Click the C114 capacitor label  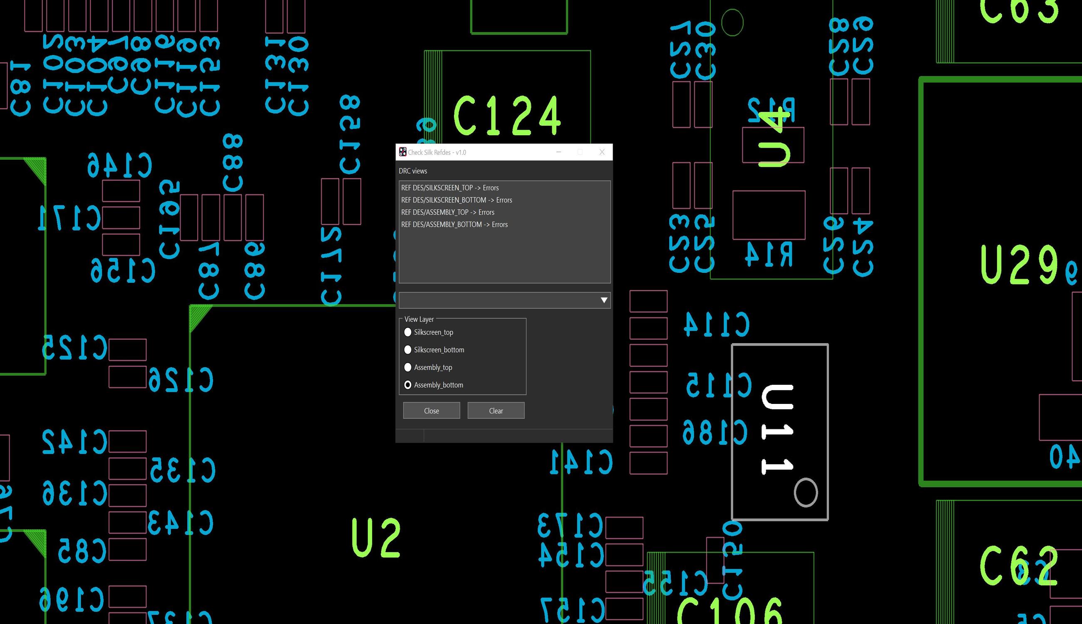pyautogui.click(x=716, y=324)
